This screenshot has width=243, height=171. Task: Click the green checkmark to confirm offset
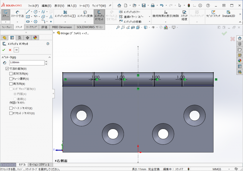pos(4,50)
